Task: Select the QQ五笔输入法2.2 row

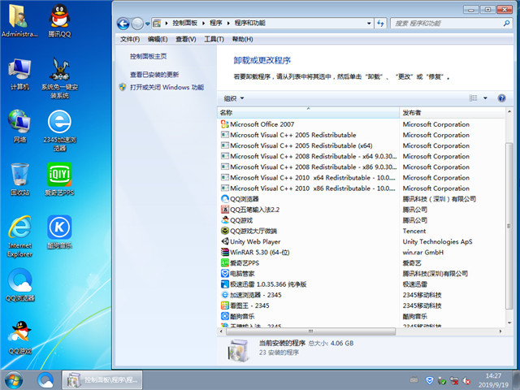Action: point(309,210)
